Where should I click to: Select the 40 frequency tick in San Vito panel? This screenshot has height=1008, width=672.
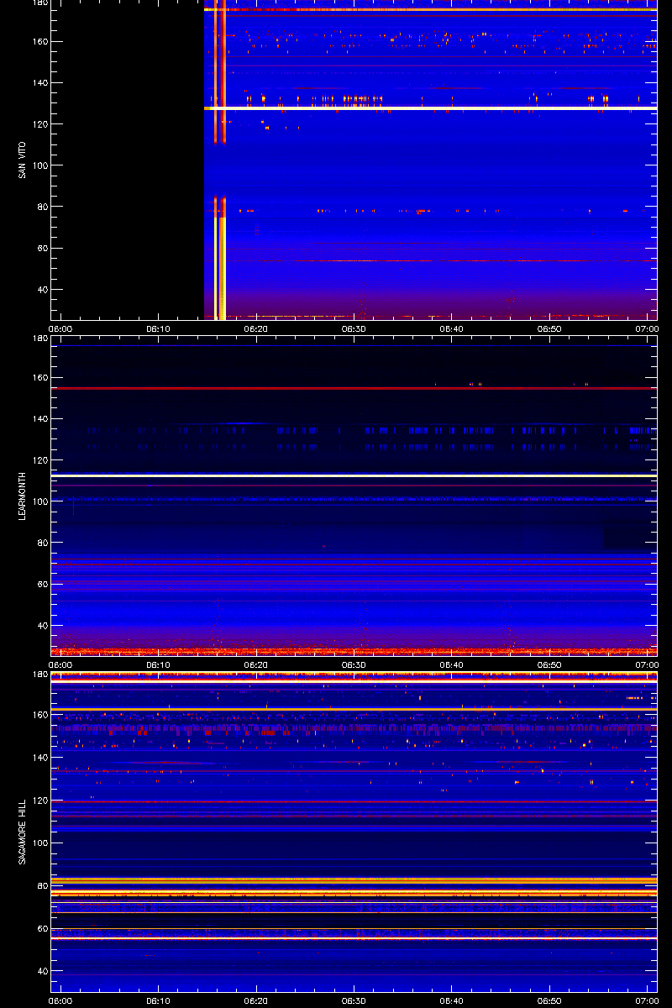coord(42,290)
